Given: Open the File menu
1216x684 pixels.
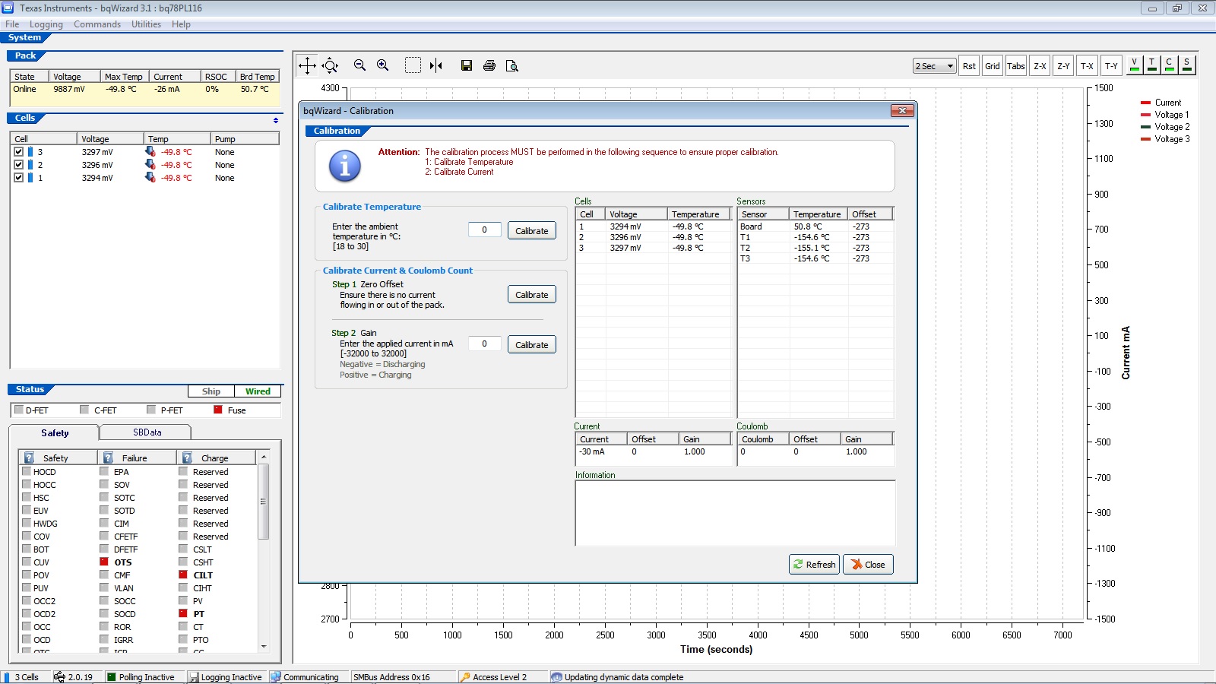Looking at the screenshot, I should point(12,24).
